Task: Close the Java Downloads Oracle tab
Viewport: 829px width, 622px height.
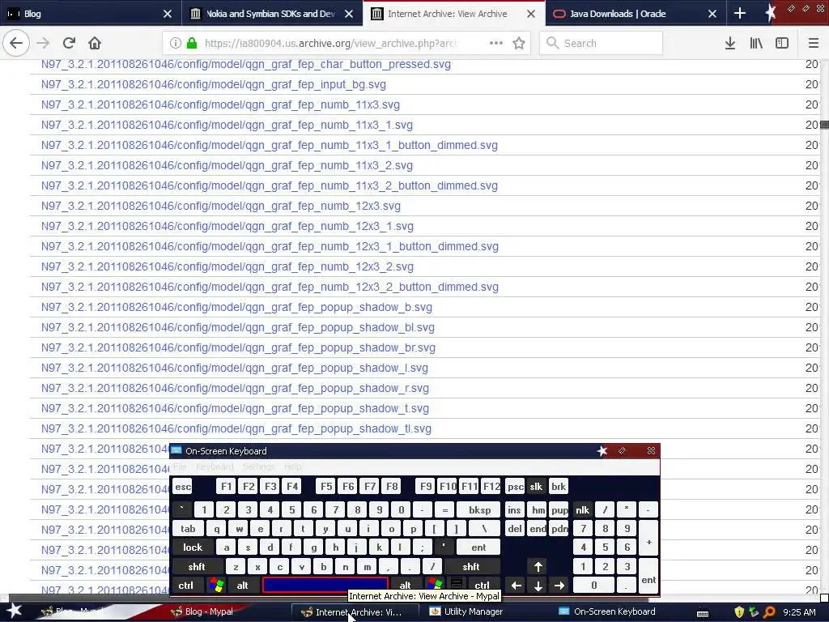Action: tap(712, 14)
